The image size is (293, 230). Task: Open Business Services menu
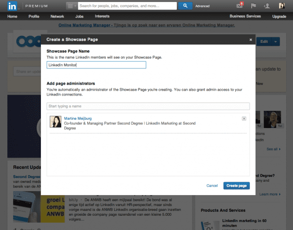(245, 16)
